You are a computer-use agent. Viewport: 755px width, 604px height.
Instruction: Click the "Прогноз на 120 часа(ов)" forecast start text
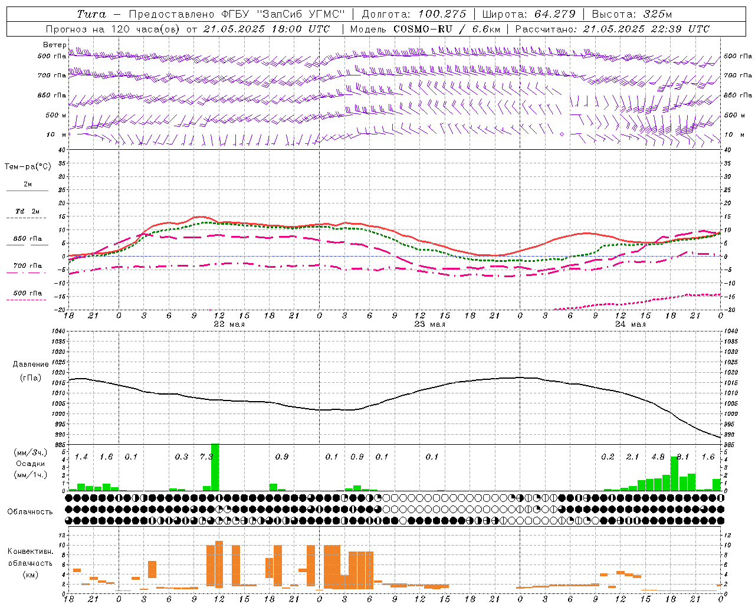click(x=113, y=29)
